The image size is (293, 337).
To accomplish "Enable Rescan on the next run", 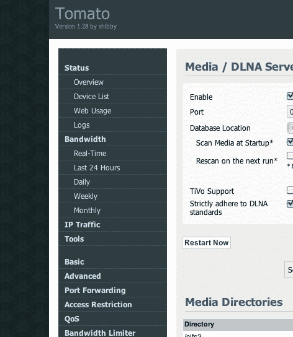I will pyautogui.click(x=290, y=155).
